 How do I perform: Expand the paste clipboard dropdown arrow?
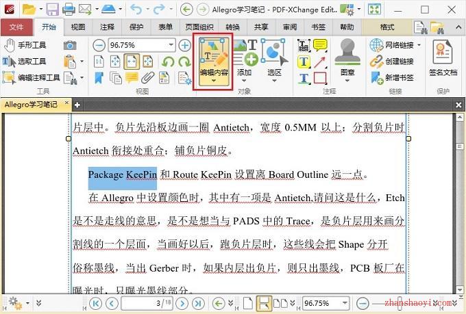pyautogui.click(x=82, y=62)
